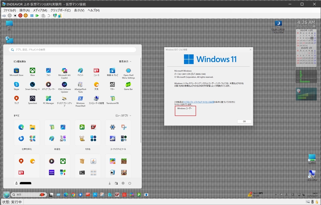Open Settings gear in Start menu footer
This screenshot has height=205, width=321.
tap(123, 183)
